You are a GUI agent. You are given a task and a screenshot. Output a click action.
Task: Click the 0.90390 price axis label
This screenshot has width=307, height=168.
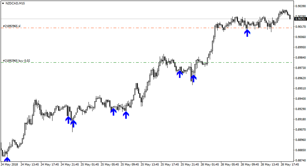tap(300, 6)
